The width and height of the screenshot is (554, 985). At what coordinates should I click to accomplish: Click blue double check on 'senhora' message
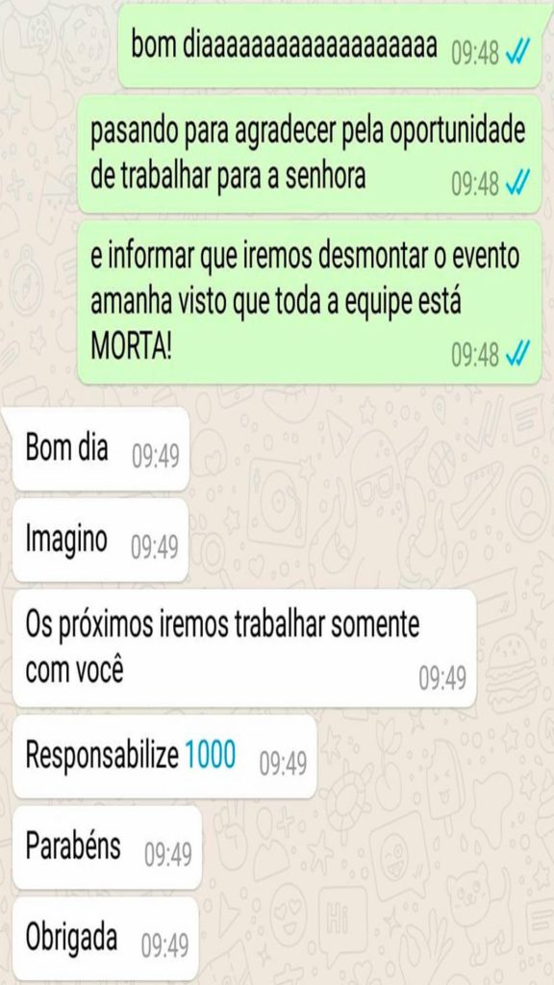coord(518,184)
